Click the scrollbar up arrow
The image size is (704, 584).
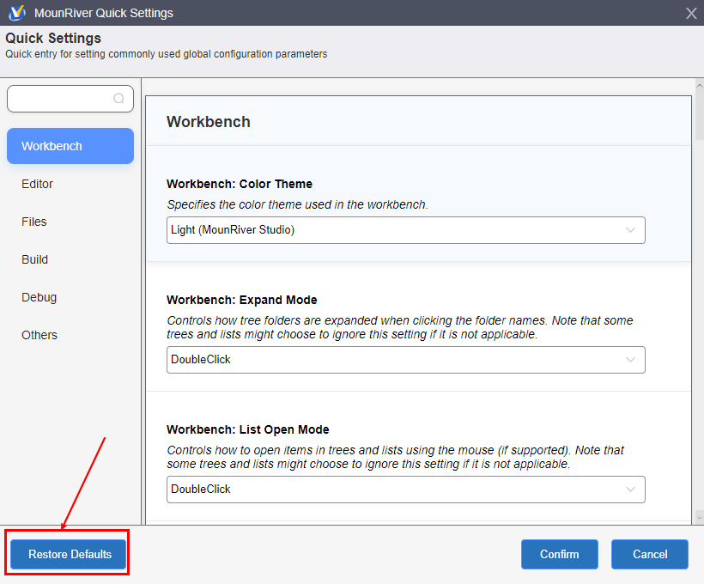(699, 84)
